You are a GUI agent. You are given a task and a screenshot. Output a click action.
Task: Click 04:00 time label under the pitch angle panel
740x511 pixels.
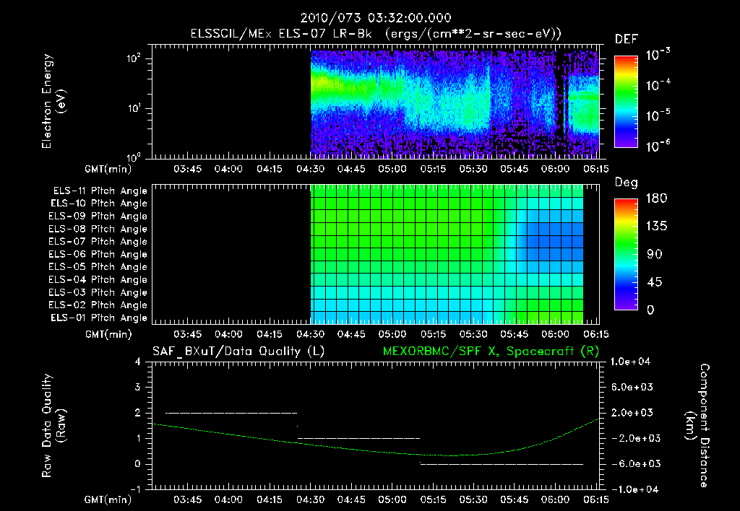[228, 335]
